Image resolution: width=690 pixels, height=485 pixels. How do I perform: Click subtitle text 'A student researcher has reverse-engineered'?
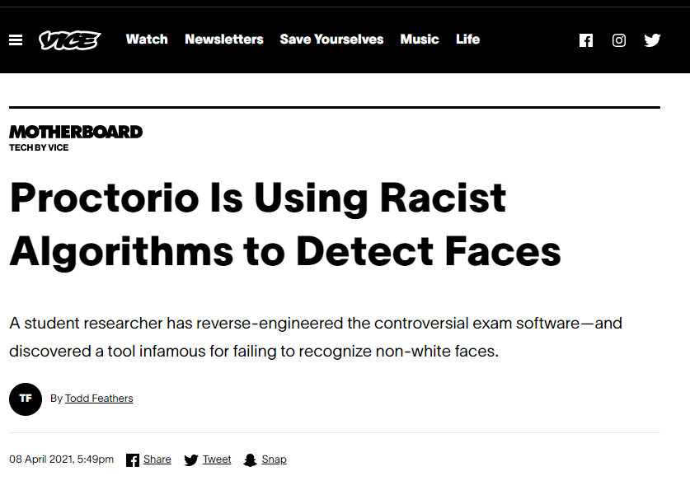pos(176,323)
